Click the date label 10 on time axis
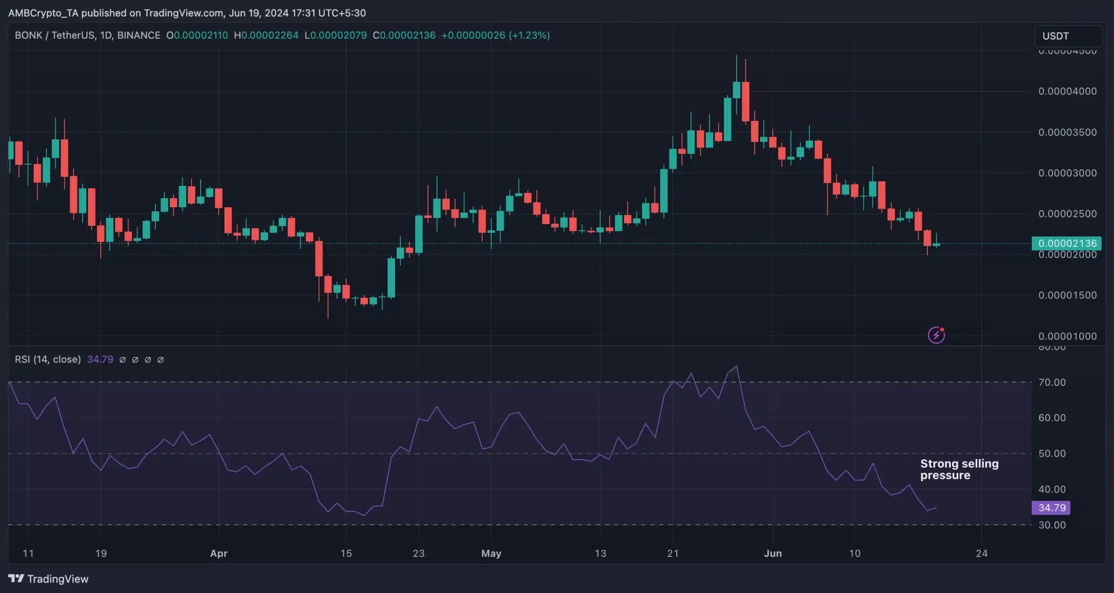The width and height of the screenshot is (1114, 593). (855, 553)
